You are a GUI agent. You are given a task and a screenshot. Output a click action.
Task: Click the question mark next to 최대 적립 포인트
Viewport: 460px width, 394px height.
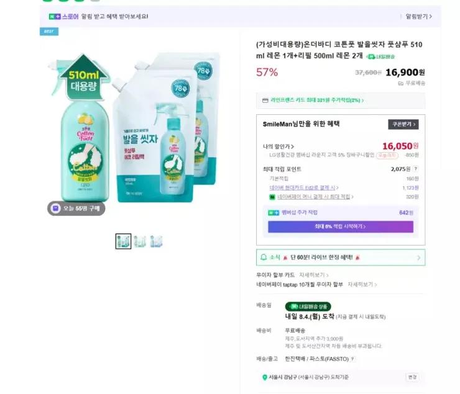415,169
